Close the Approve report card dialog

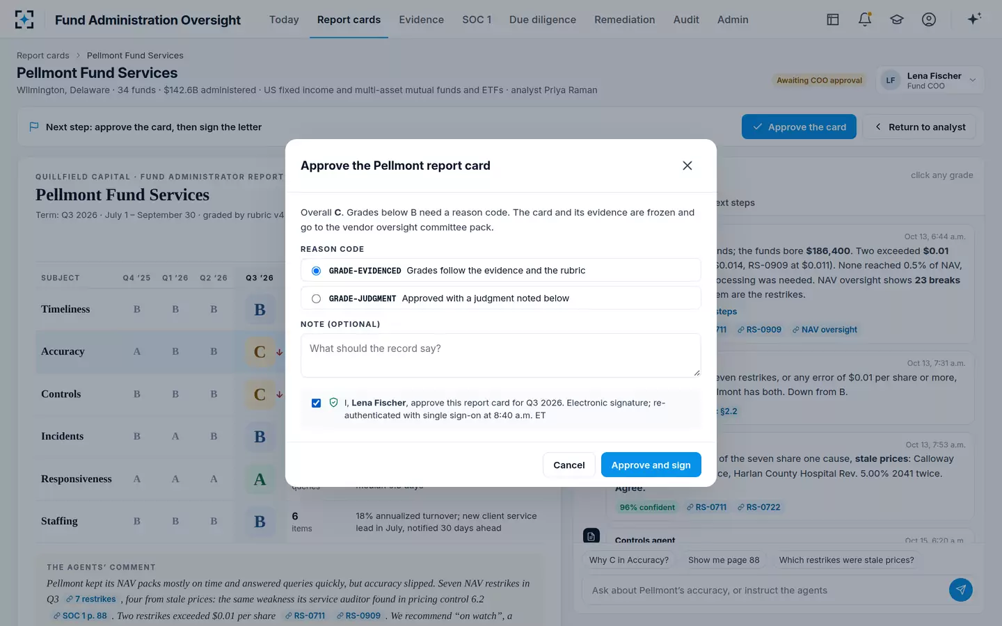(687, 166)
